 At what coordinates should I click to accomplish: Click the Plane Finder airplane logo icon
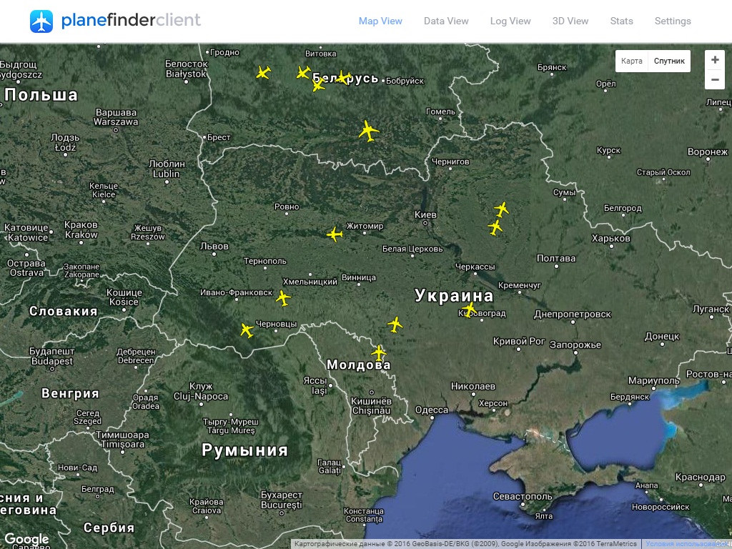41,21
